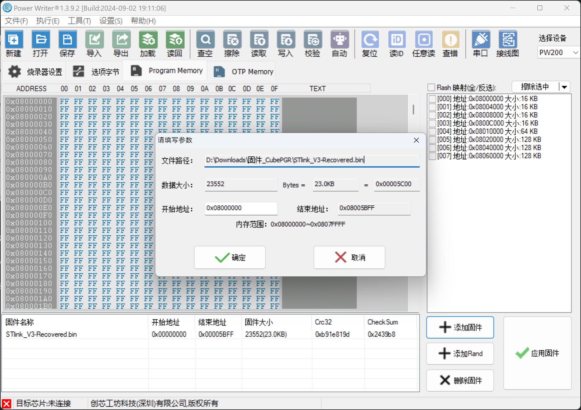Check sector [004] at 0x08010000
This screenshot has width=581, height=410.
432,131
